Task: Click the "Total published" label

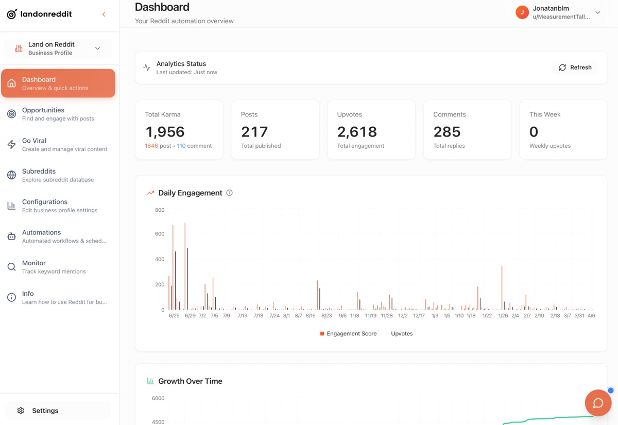Action: point(261,146)
